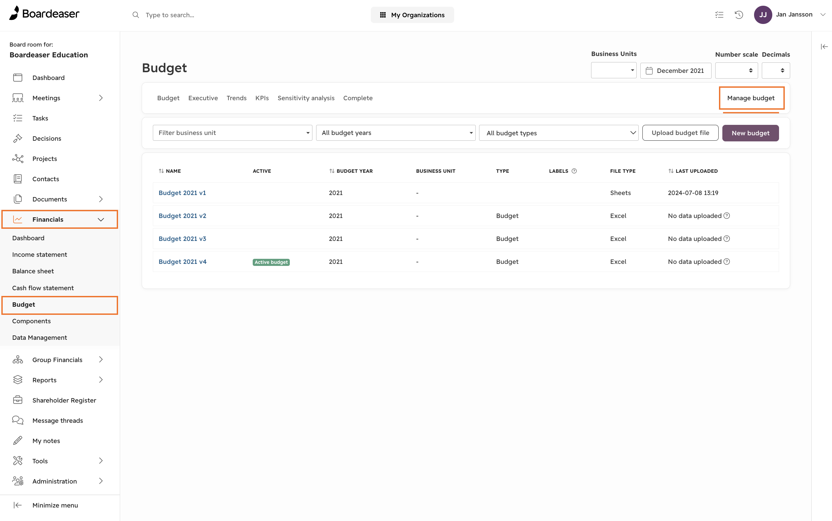Select the Manage budget tab
The width and height of the screenshot is (832, 521).
tap(751, 98)
